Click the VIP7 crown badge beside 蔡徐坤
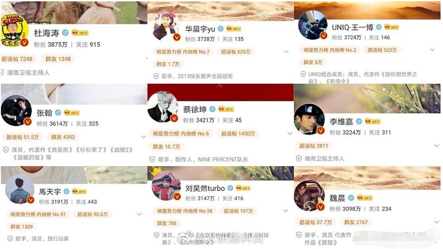The width and height of the screenshot is (443, 249). coord(226,109)
